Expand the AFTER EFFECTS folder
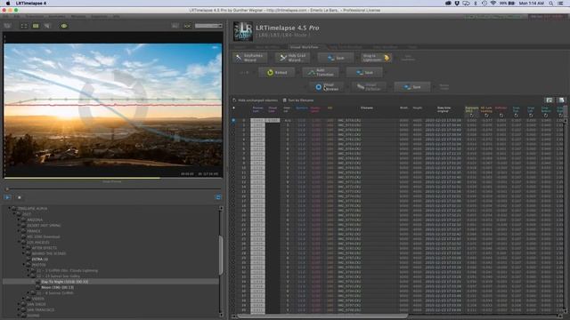Viewport: 570px width, 320px height. [x=23, y=248]
